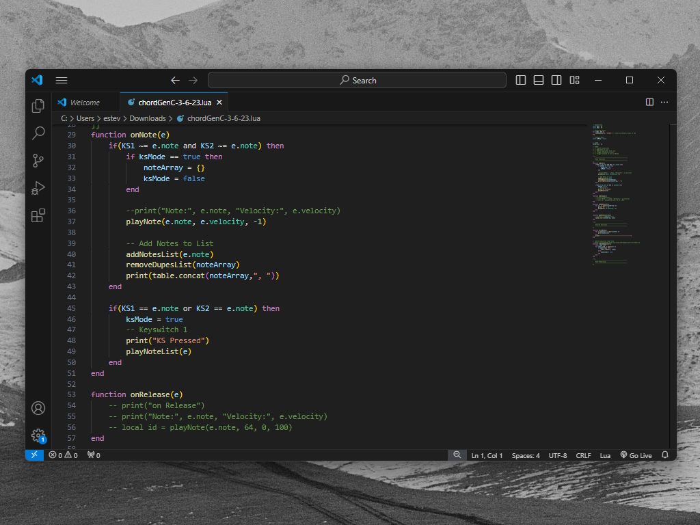Open the notifications bell in status bar

coord(664,455)
